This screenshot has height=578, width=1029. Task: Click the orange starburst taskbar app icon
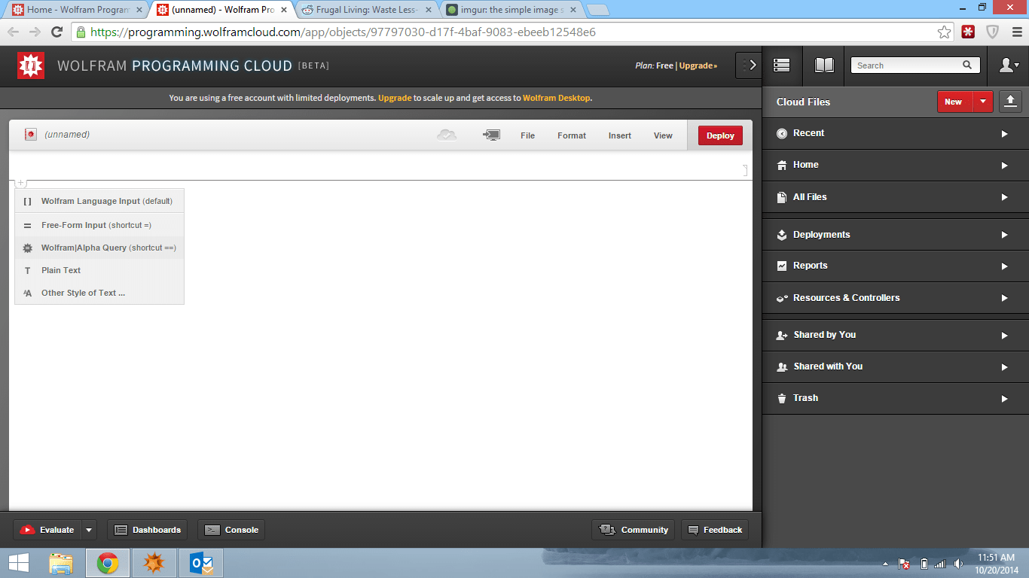pos(154,563)
